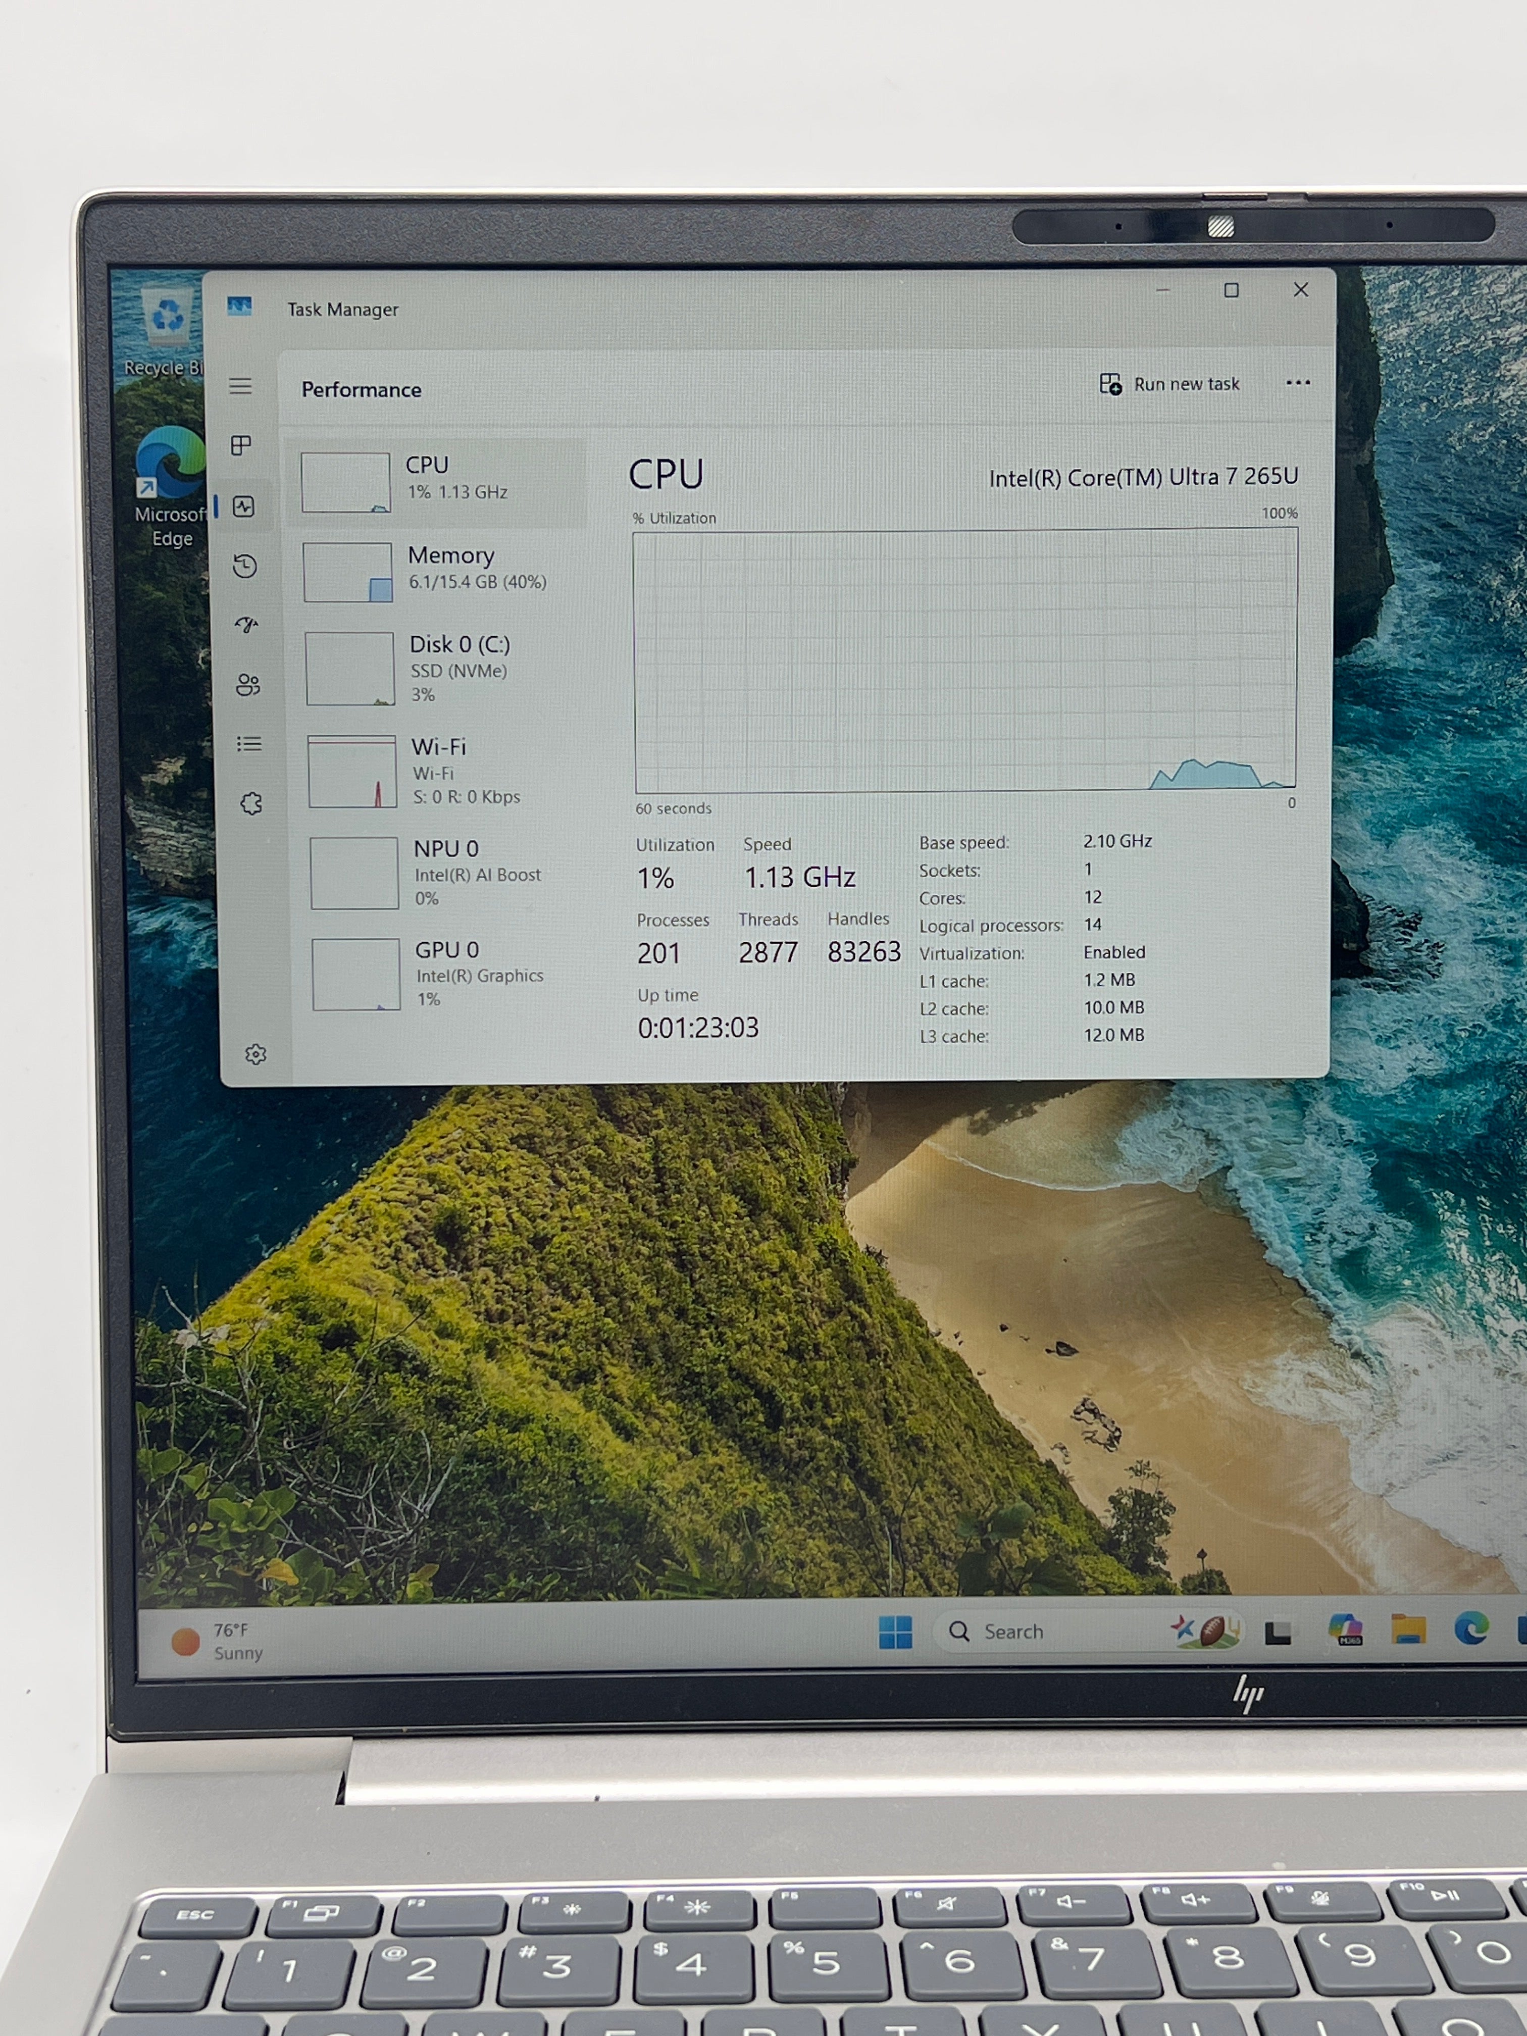Open the Details page list icon
Image resolution: width=1527 pixels, height=2036 pixels.
249,744
